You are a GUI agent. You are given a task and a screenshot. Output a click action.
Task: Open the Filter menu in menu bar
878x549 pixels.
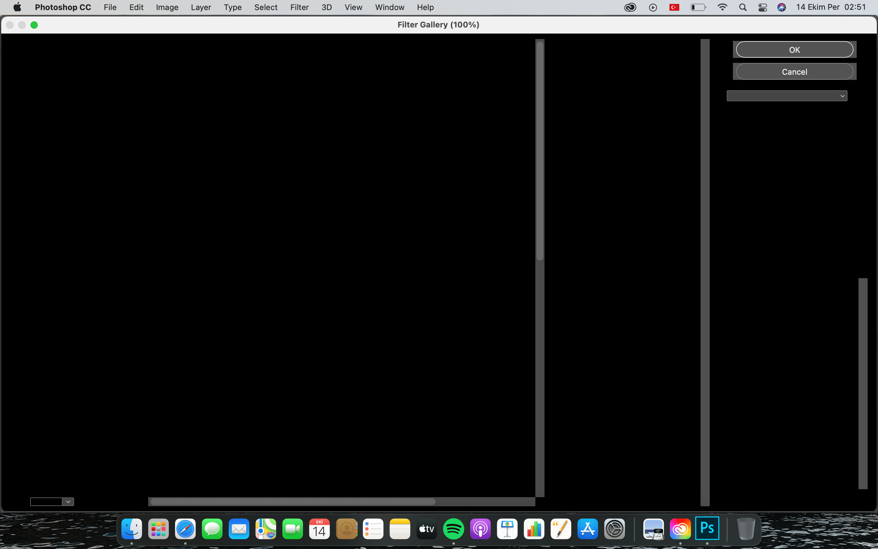(x=299, y=7)
